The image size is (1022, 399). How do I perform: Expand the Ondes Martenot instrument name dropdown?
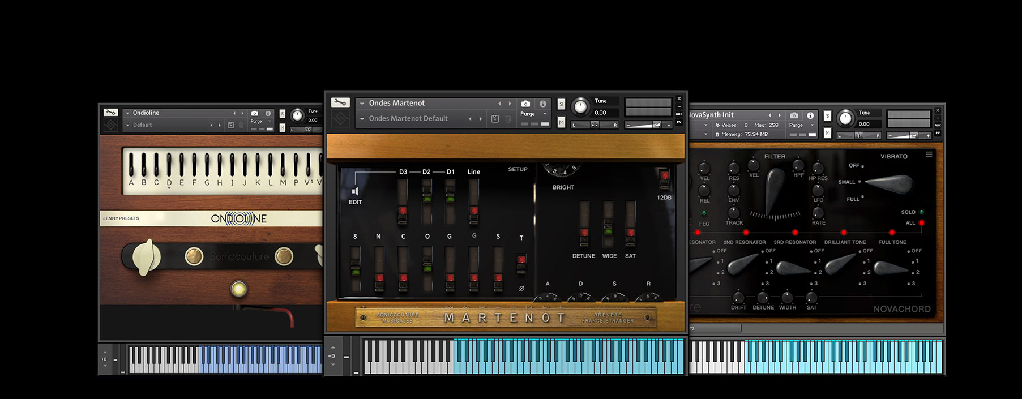(x=362, y=104)
